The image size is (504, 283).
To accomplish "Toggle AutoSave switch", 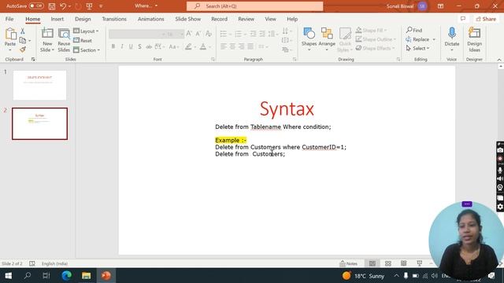I will [36, 6].
